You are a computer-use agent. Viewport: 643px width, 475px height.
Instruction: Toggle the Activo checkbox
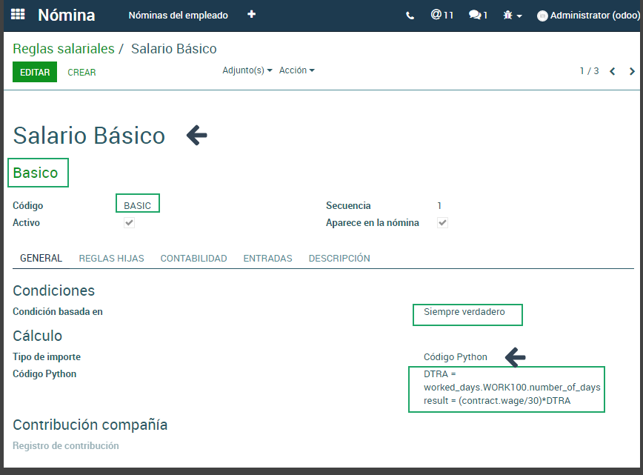click(129, 222)
